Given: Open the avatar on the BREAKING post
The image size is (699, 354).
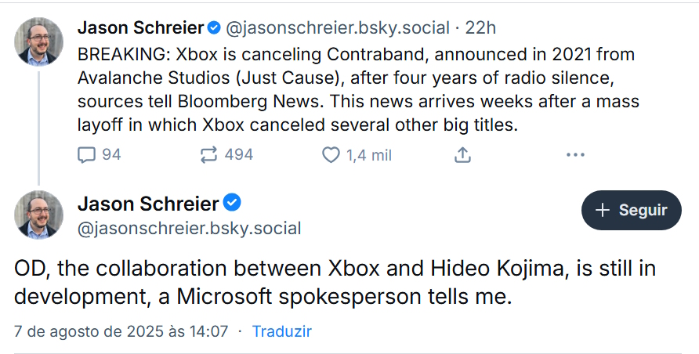Looking at the screenshot, I should 39,42.
